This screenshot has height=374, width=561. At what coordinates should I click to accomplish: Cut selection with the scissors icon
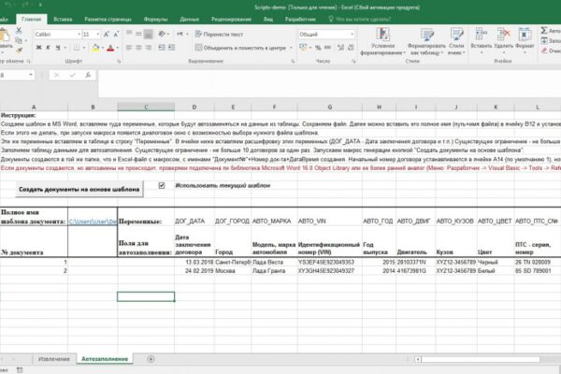pyautogui.click(x=19, y=31)
